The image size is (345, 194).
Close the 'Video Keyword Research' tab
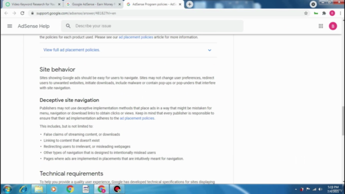point(59,4)
